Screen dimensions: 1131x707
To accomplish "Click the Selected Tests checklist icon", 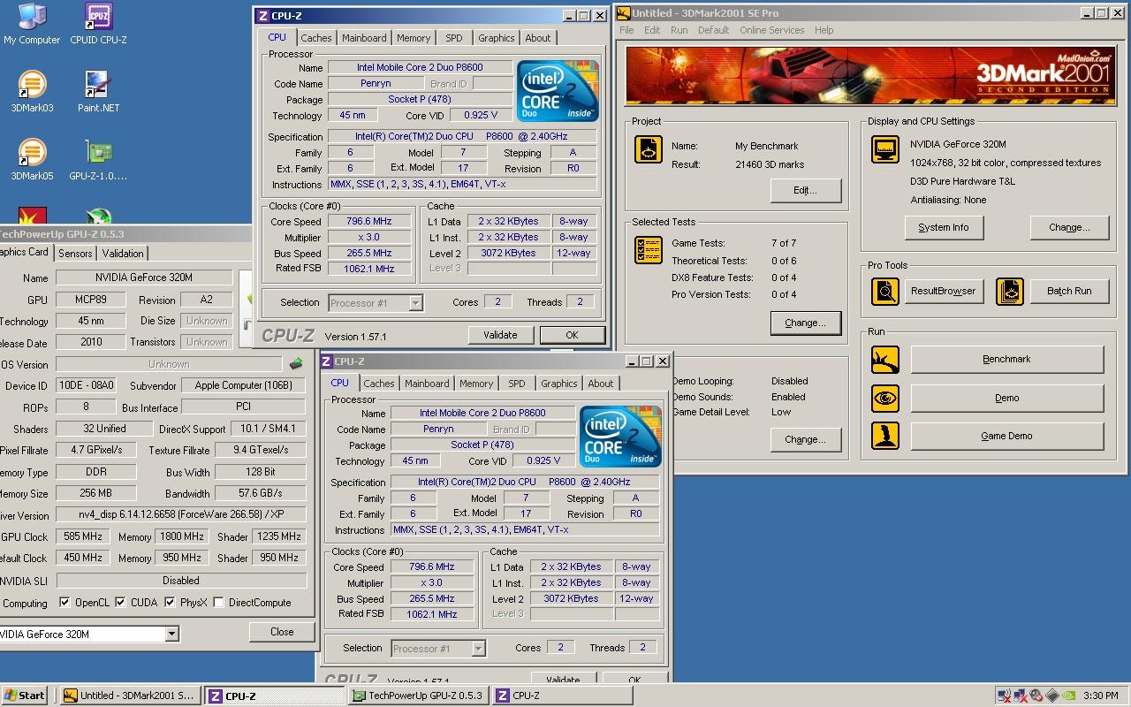I will coord(649,250).
